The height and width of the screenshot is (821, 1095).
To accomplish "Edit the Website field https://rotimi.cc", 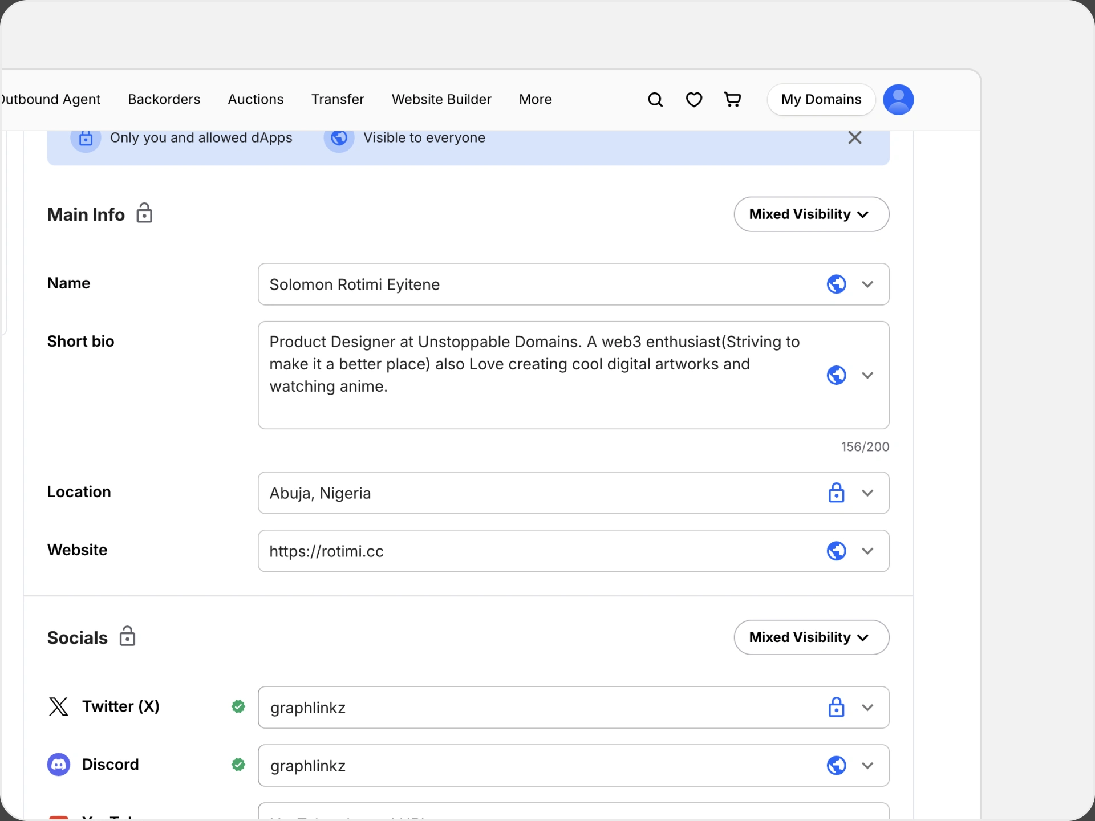I will 573,551.
